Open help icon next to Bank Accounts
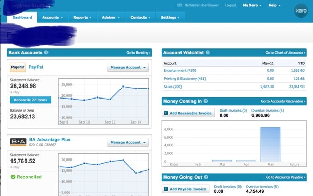 pyautogui.click(x=46, y=53)
